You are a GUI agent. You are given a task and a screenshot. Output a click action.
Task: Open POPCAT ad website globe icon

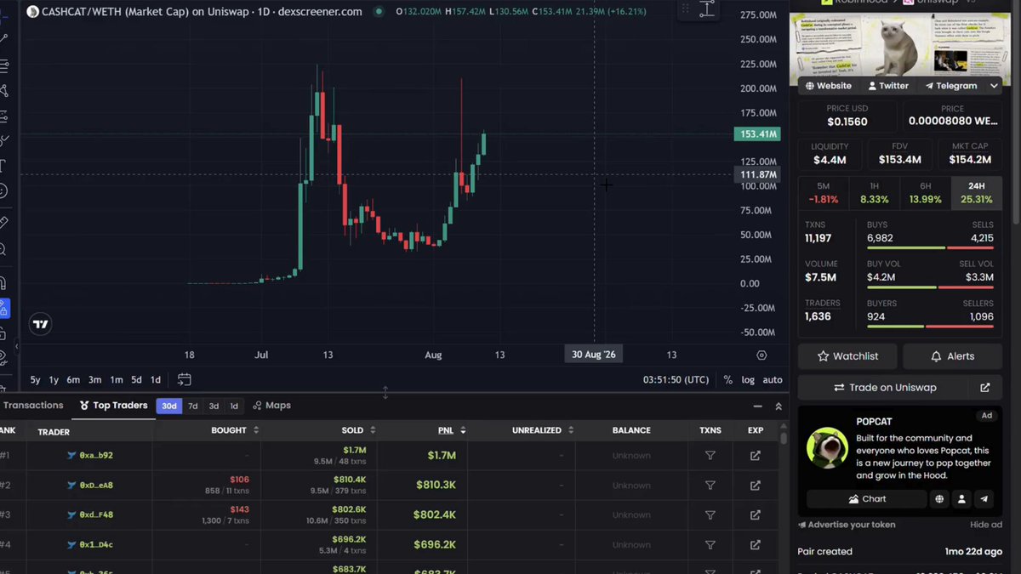(x=939, y=499)
